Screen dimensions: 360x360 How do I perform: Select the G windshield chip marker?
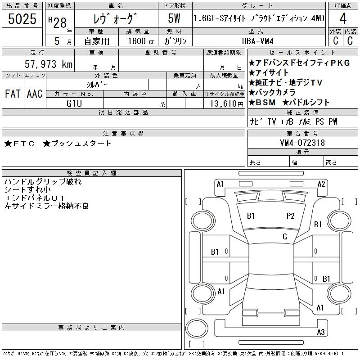(x=285, y=237)
